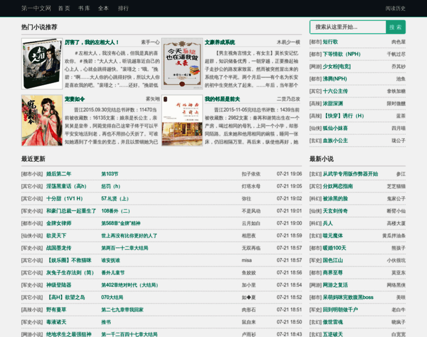
Task: Open the 我的邻居是前夫 cover thumbnail
Action: click(x=182, y=120)
